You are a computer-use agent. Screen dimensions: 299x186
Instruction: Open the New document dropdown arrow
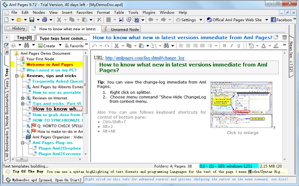point(12,19)
